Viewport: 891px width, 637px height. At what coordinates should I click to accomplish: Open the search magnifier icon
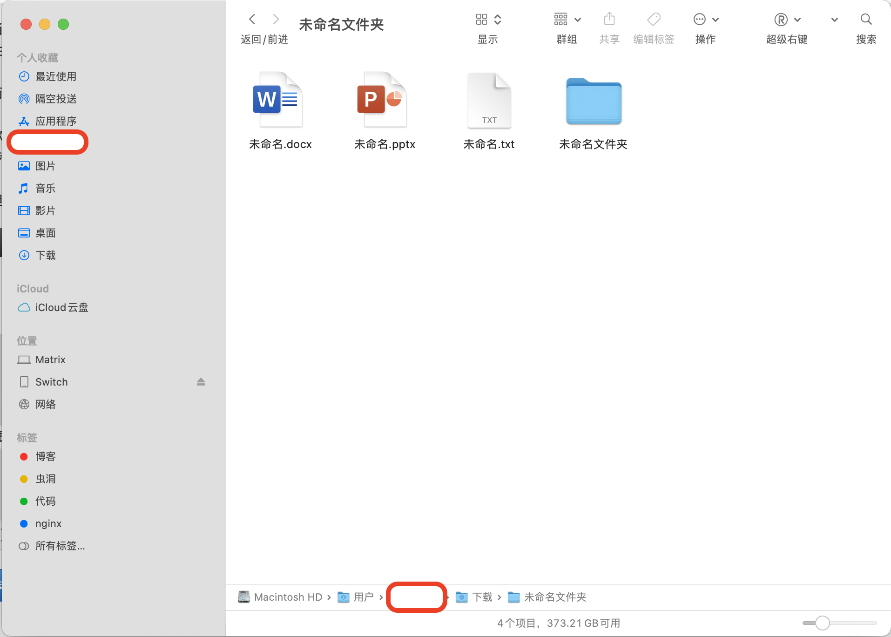[866, 19]
